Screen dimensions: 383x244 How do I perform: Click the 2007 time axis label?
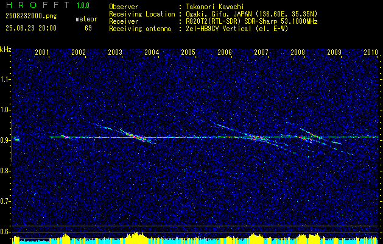tap(261, 52)
